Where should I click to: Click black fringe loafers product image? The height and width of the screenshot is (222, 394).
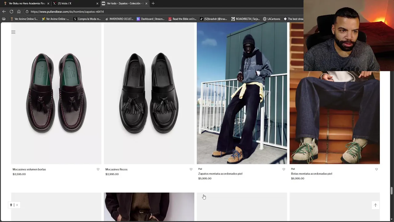tap(149, 93)
